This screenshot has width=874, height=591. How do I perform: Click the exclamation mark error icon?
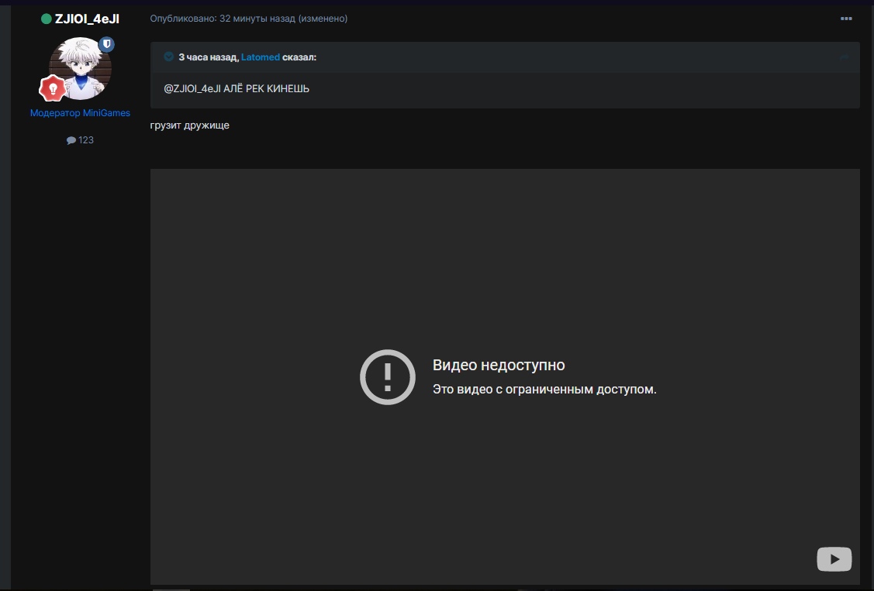388,377
